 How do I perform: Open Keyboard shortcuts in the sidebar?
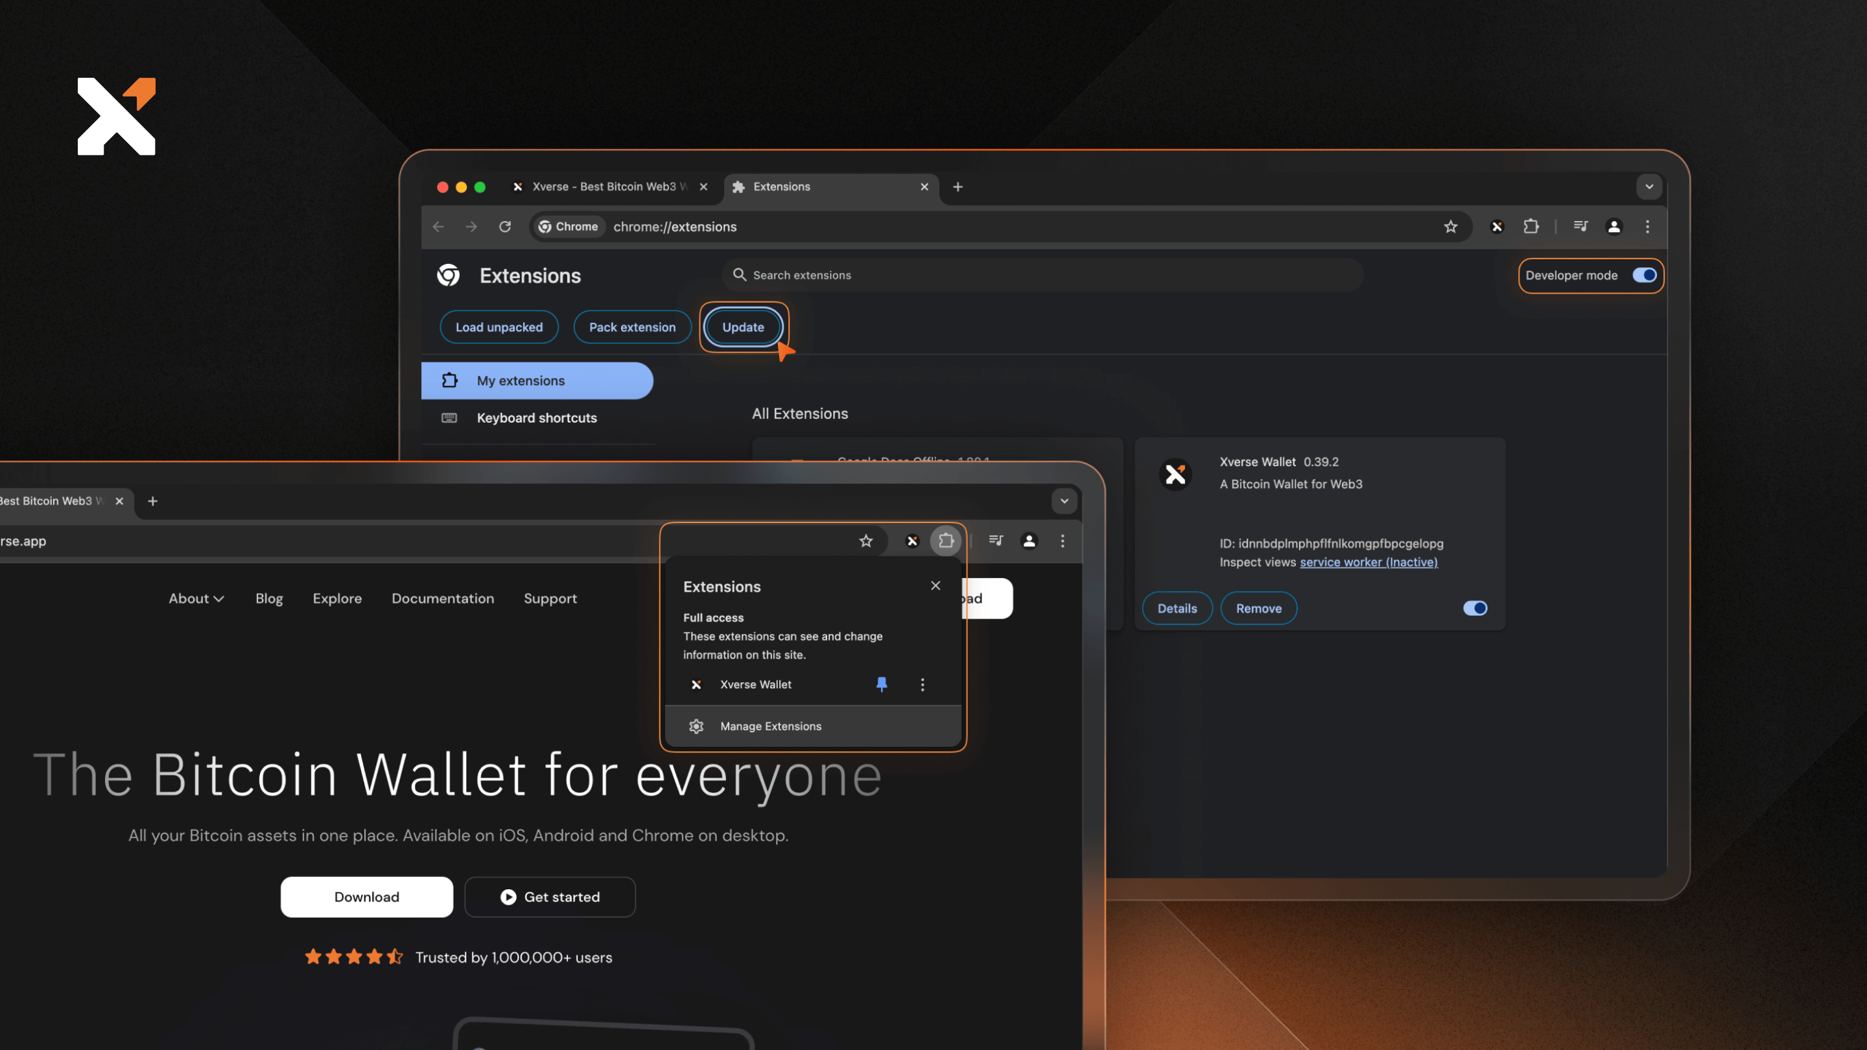point(537,418)
